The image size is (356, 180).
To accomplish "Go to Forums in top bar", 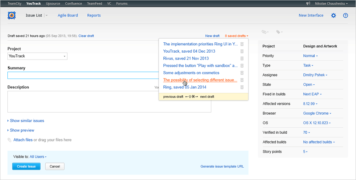I will 122,3.
